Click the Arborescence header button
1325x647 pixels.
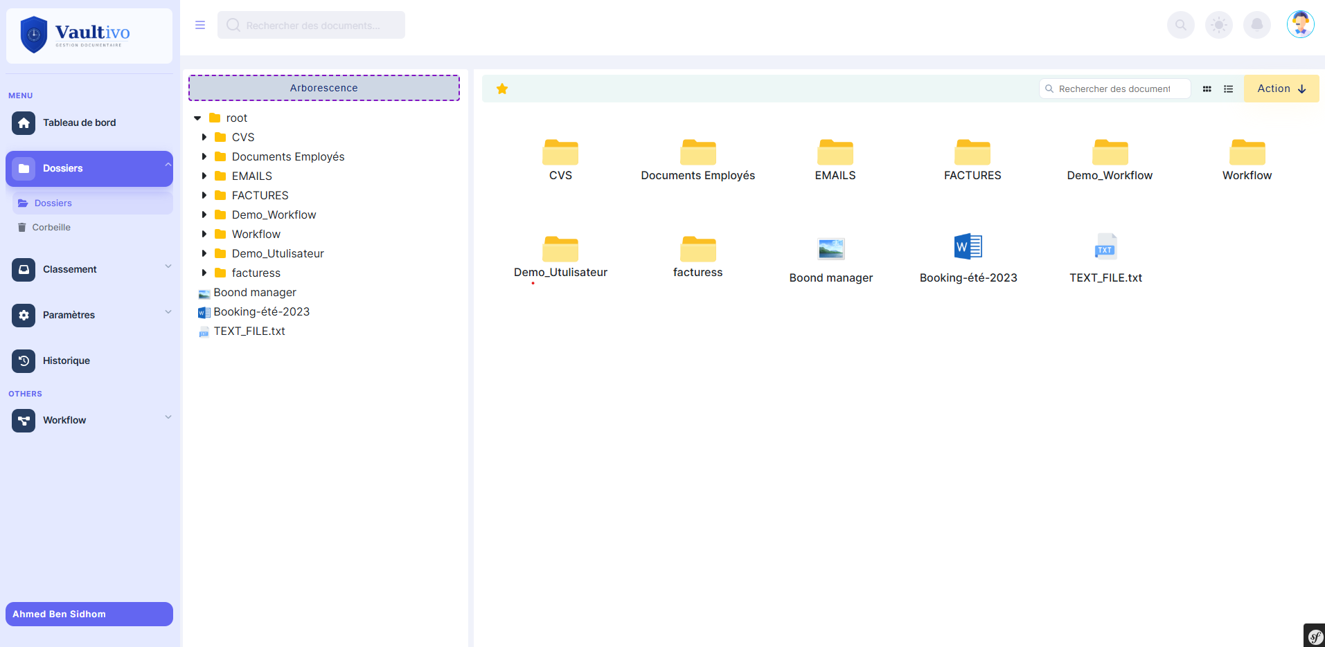point(324,88)
